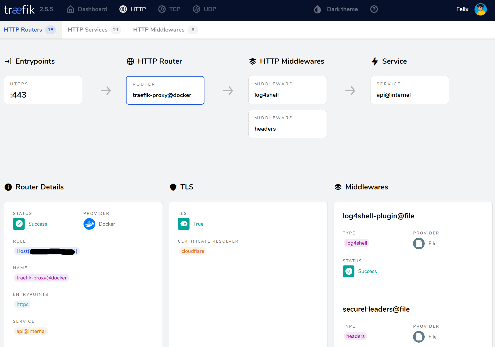Image resolution: width=495 pixels, height=347 pixels.
Task: Toggle Dark theme label
Action: pyautogui.click(x=342, y=9)
